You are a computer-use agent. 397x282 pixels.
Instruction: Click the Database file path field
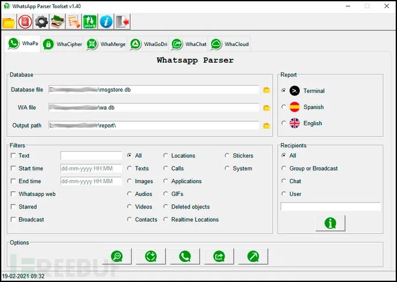(154, 90)
